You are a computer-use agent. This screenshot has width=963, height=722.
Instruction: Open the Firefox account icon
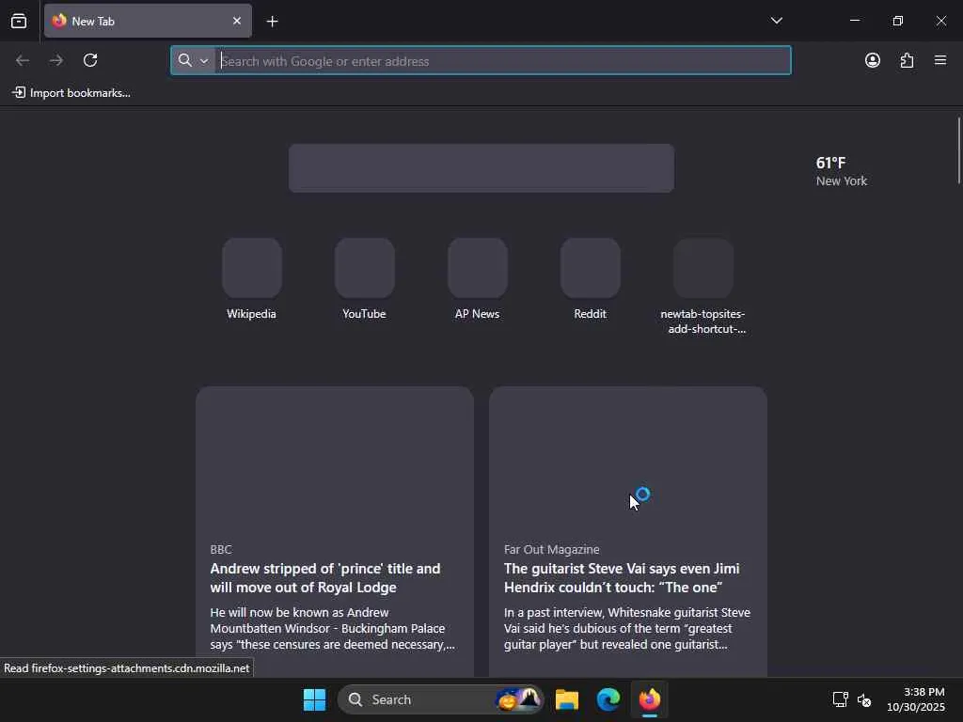click(873, 60)
